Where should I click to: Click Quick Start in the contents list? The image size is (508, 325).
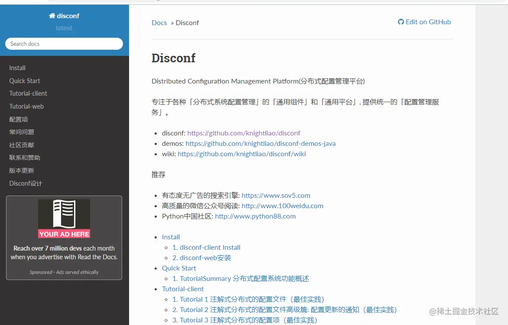click(x=179, y=268)
